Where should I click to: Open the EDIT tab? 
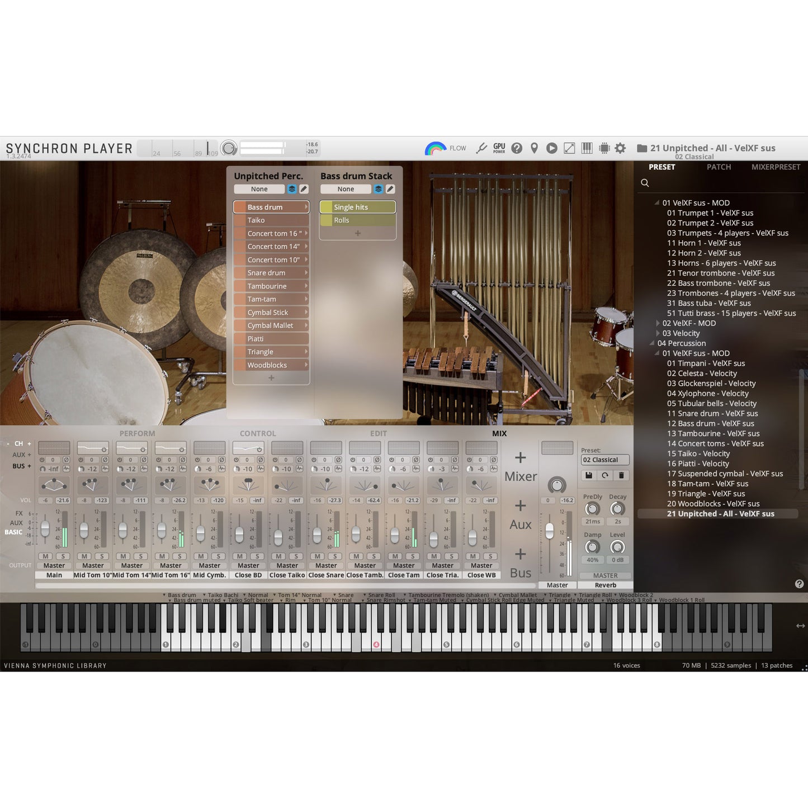click(x=379, y=433)
